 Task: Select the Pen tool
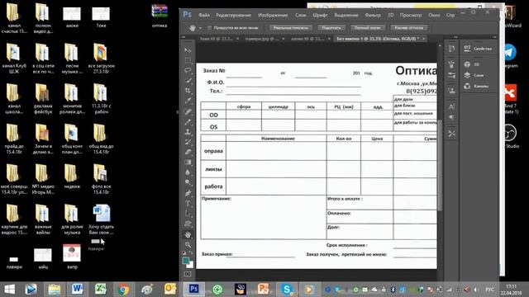click(x=188, y=193)
